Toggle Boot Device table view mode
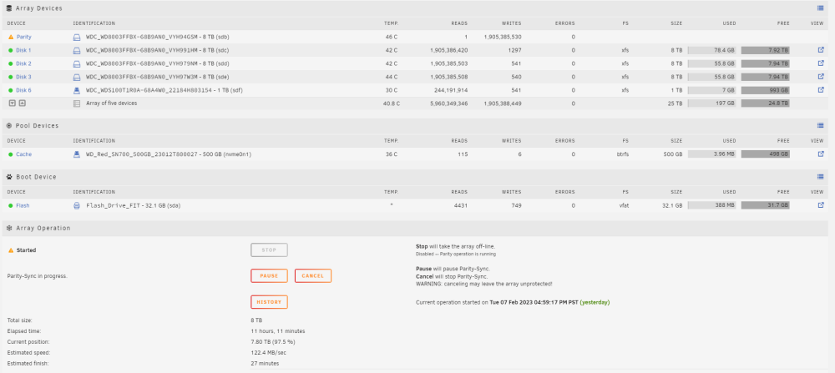Image resolution: width=835 pixels, height=373 pixels. [821, 177]
